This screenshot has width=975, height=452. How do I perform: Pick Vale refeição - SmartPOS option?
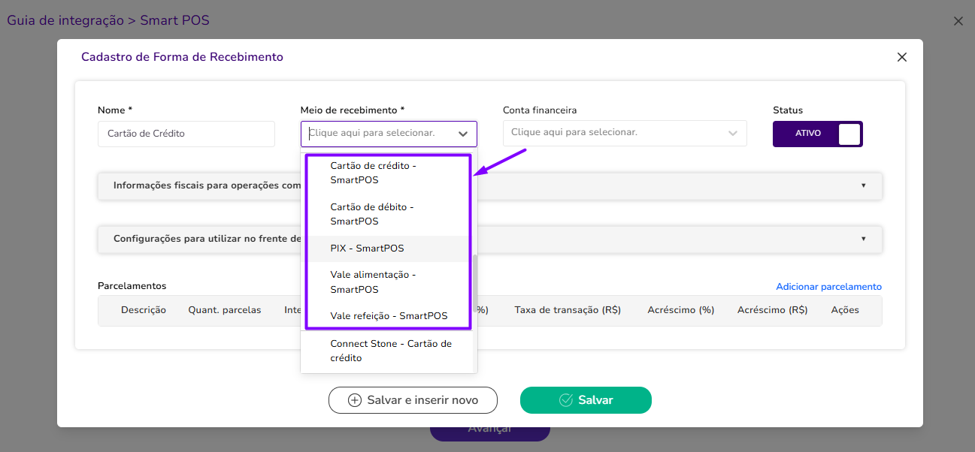(x=389, y=316)
